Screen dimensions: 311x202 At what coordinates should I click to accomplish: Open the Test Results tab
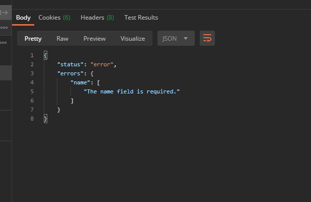click(141, 18)
